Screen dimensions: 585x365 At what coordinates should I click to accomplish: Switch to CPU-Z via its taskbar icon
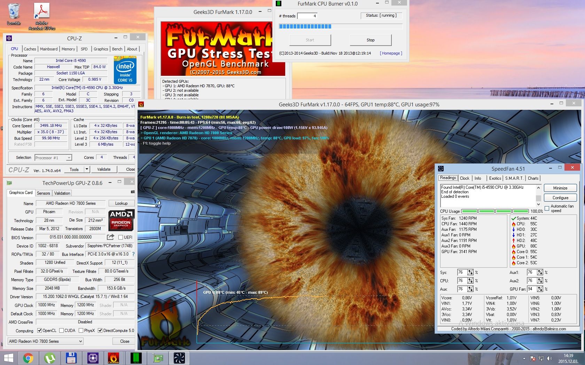93,358
